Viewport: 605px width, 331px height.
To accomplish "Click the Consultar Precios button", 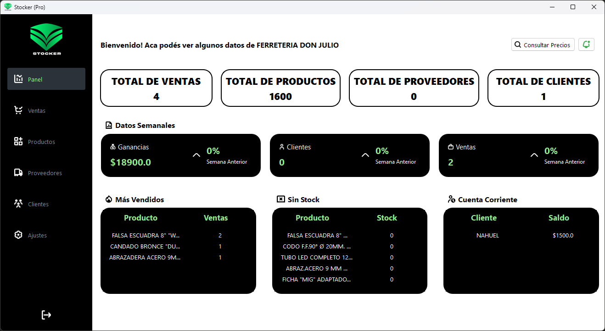I will coord(543,44).
